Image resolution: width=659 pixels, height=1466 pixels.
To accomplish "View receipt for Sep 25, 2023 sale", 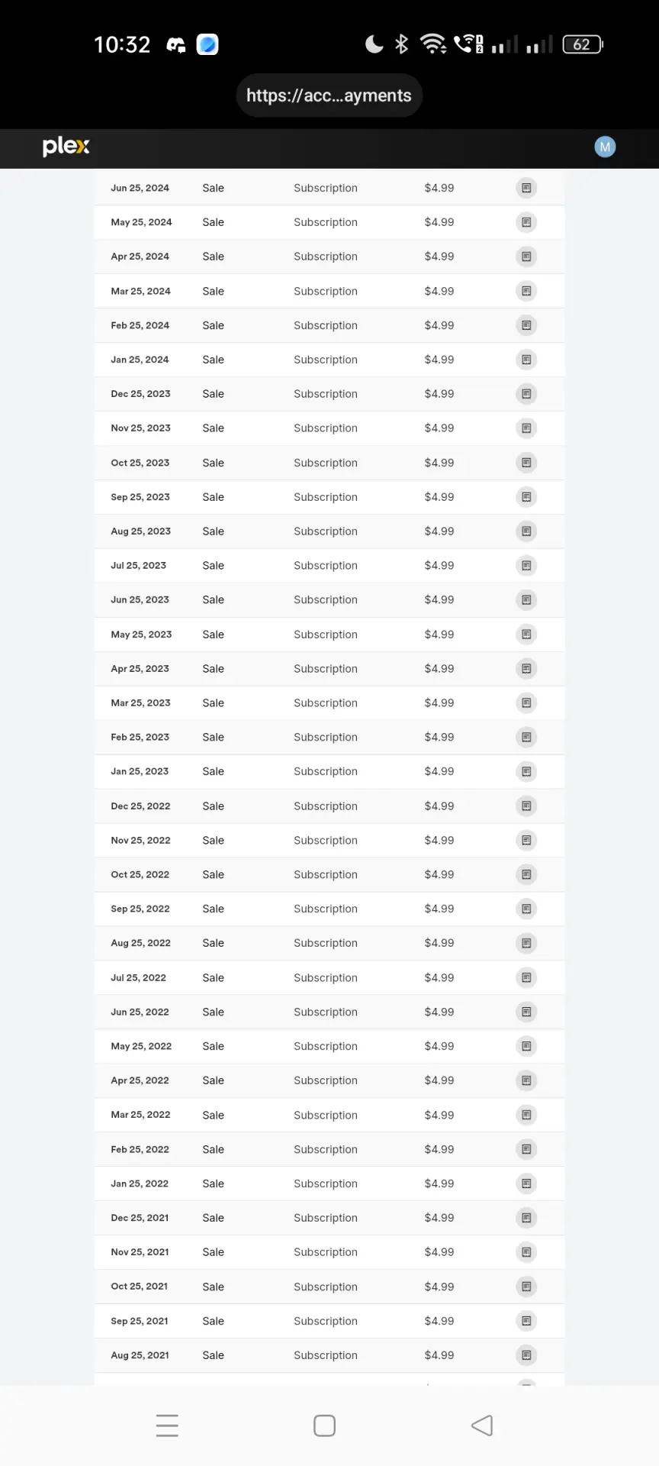I will [526, 497].
